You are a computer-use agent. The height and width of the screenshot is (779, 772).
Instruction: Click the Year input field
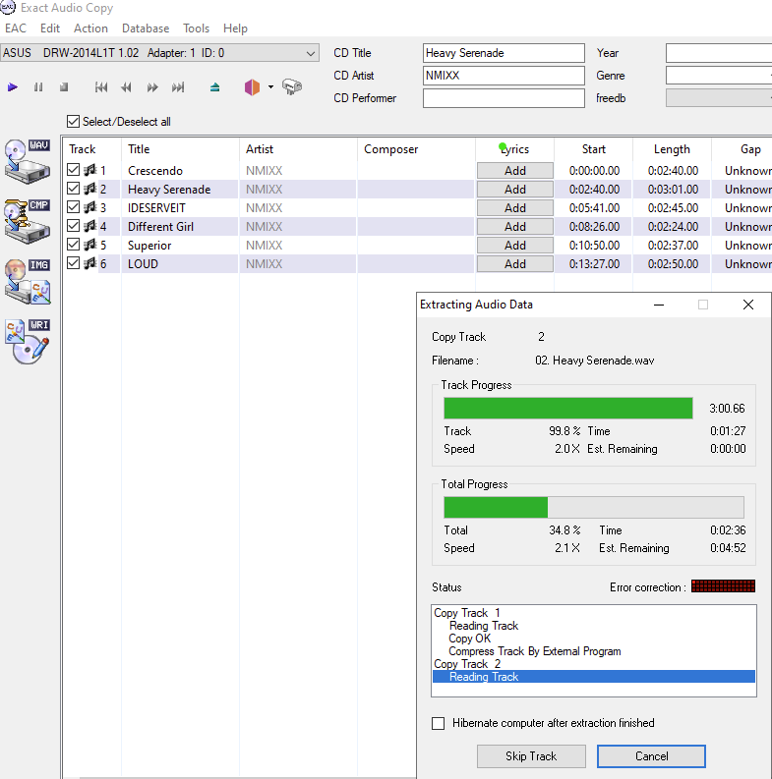719,53
